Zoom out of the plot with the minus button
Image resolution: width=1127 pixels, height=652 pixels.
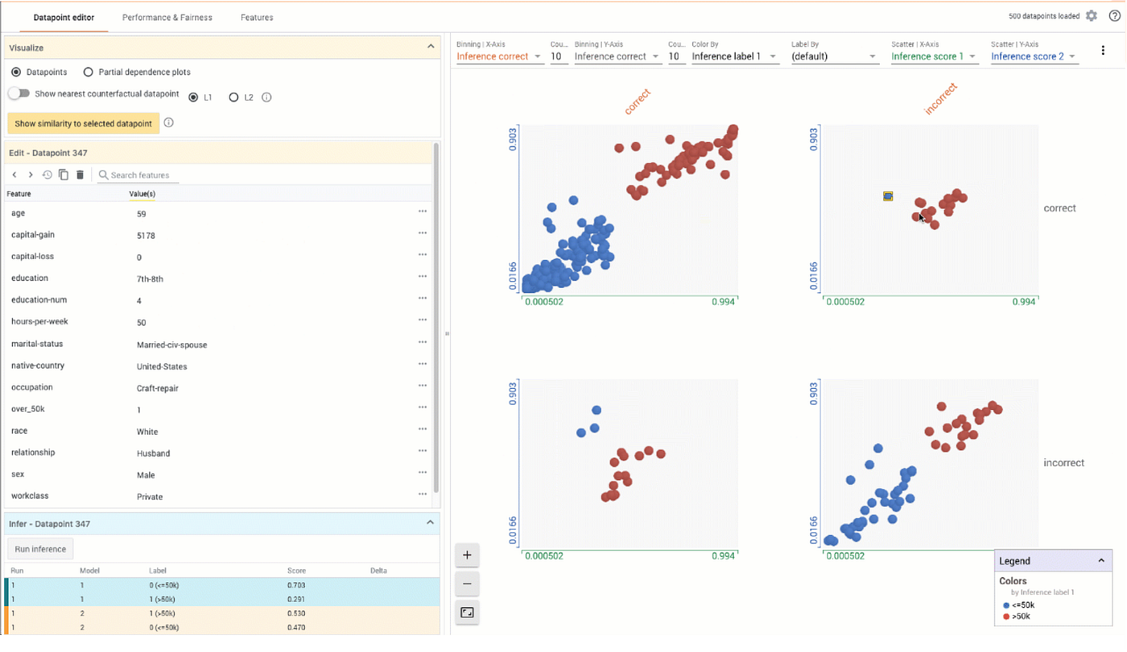click(467, 584)
